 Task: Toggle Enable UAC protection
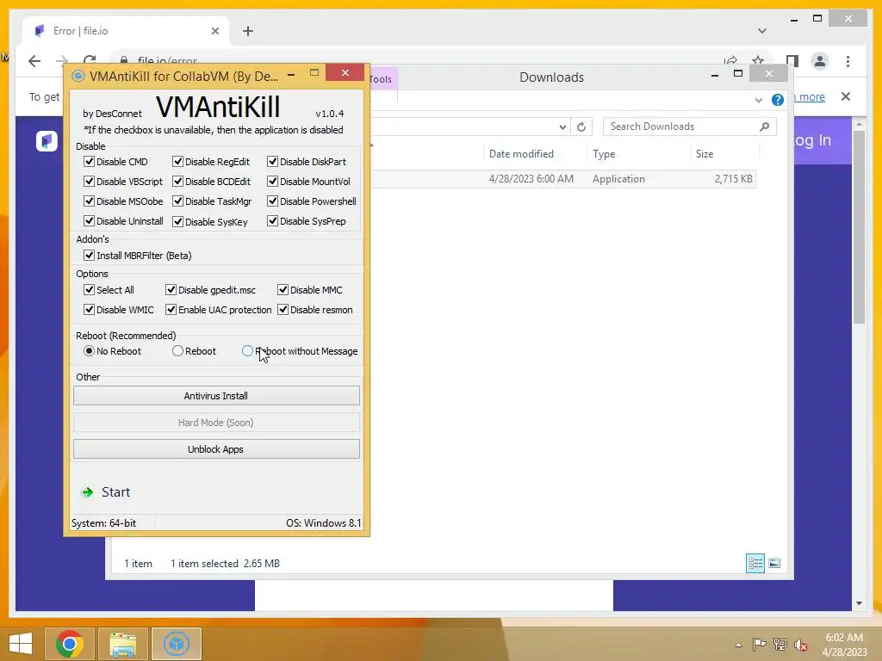click(x=171, y=309)
